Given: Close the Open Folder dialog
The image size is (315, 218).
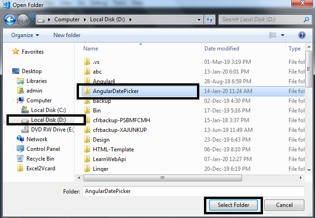Looking at the screenshot, I should (302, 3).
